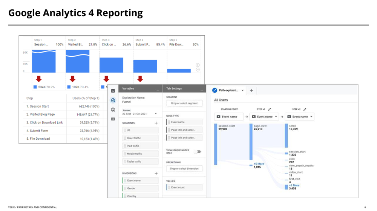The image size is (377, 211).
Task: Click the Step 4 Submit Form funnel bar
Action: pos(145,66)
